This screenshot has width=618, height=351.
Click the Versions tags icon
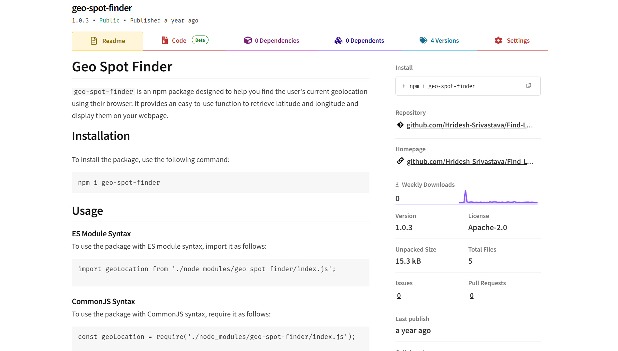coord(423,40)
